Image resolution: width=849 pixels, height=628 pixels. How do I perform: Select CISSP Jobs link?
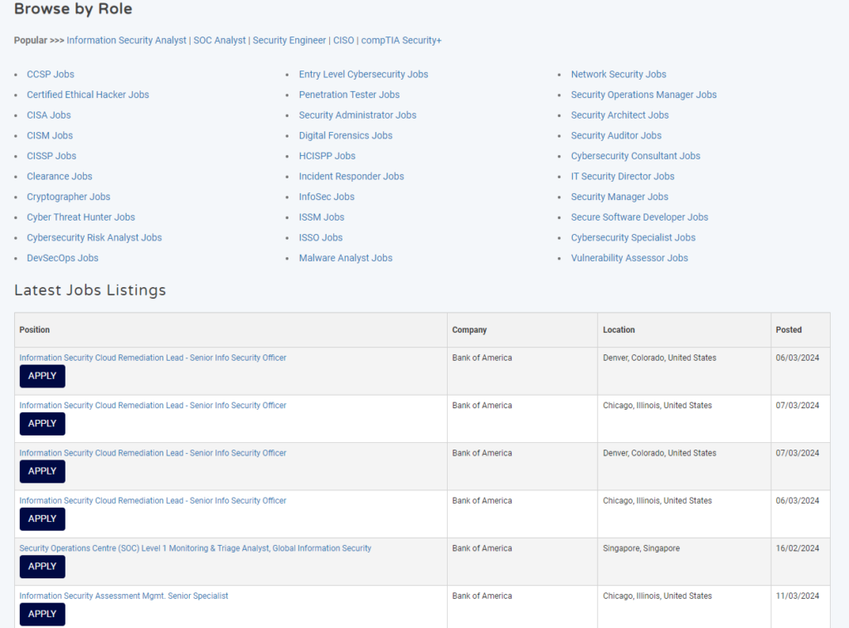click(x=51, y=156)
